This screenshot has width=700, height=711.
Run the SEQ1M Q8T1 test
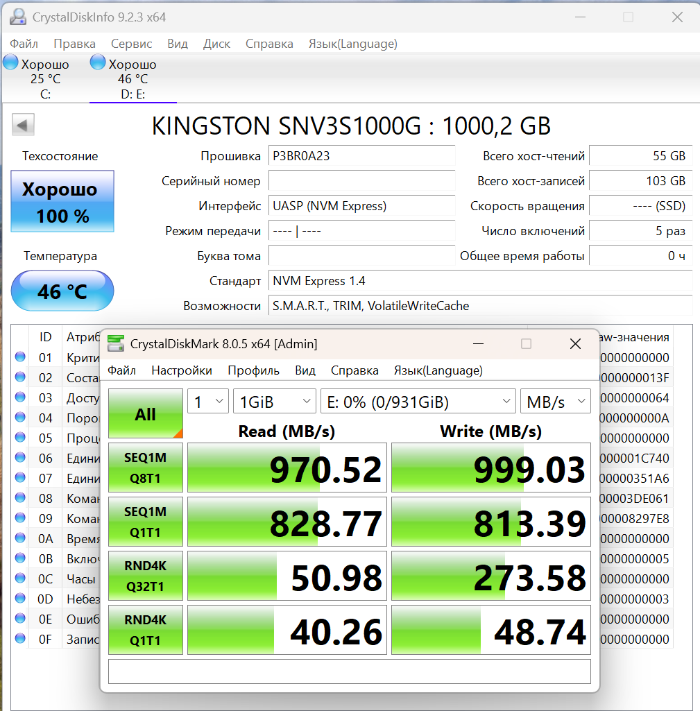pos(146,468)
